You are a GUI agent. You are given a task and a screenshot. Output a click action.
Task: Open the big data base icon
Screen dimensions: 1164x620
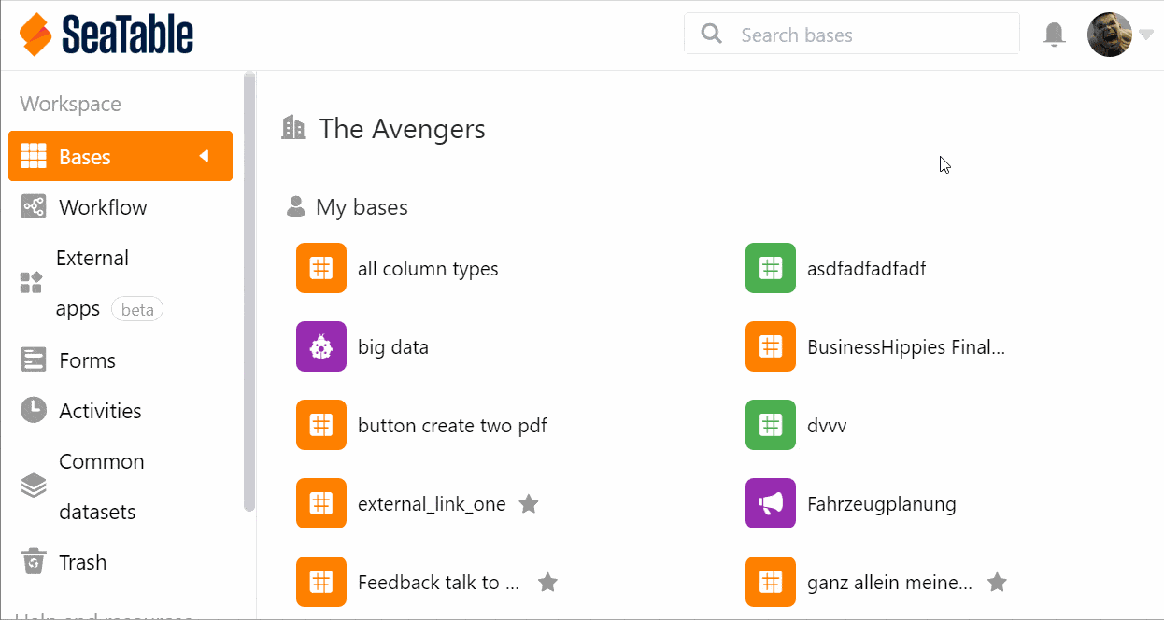(x=321, y=347)
